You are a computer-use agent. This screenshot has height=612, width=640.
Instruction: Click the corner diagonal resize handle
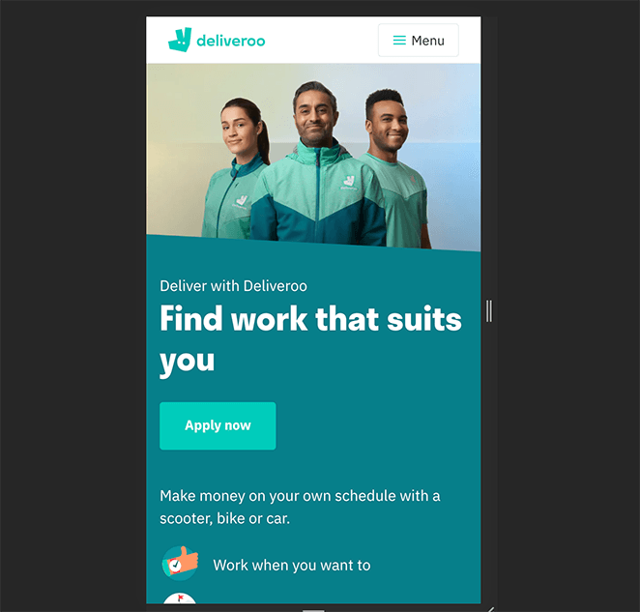coord(491,609)
